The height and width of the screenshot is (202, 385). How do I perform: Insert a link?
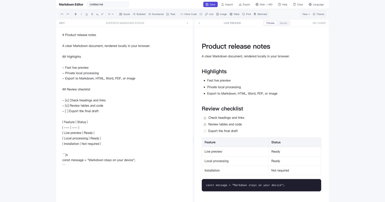pos(209,14)
